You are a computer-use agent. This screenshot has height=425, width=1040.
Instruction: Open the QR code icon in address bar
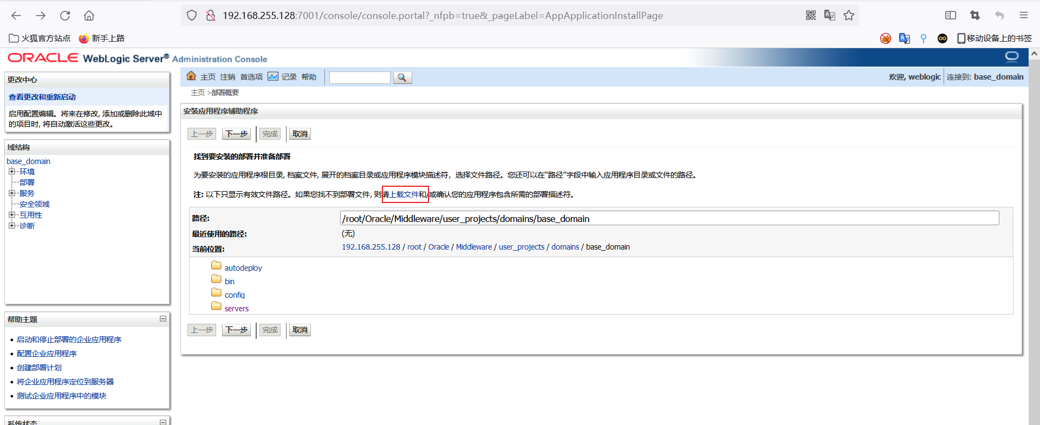811,16
